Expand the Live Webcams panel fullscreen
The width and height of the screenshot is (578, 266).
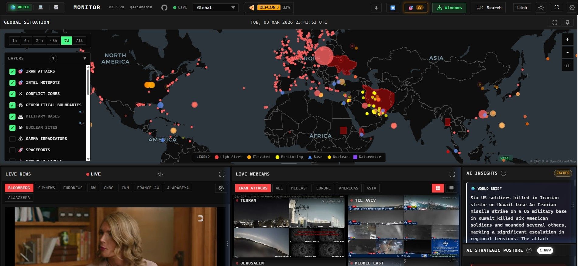[452, 174]
